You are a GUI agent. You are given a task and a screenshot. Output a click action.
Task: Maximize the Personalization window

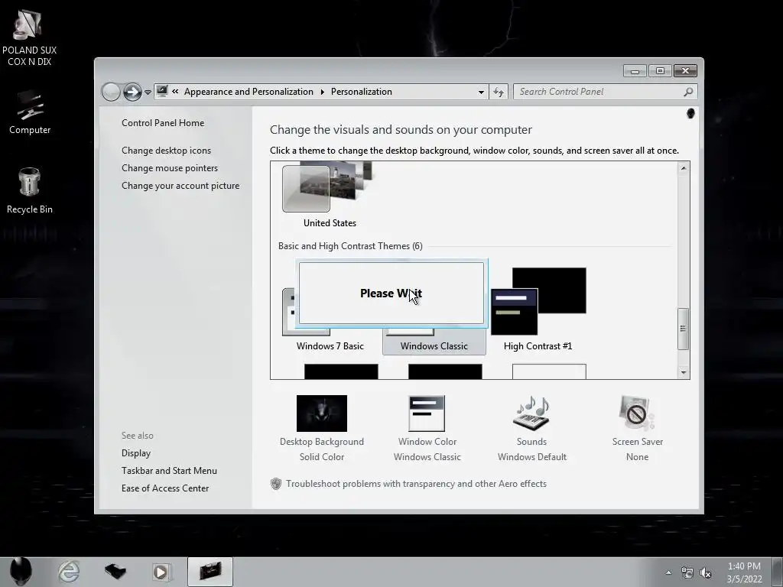(660, 71)
